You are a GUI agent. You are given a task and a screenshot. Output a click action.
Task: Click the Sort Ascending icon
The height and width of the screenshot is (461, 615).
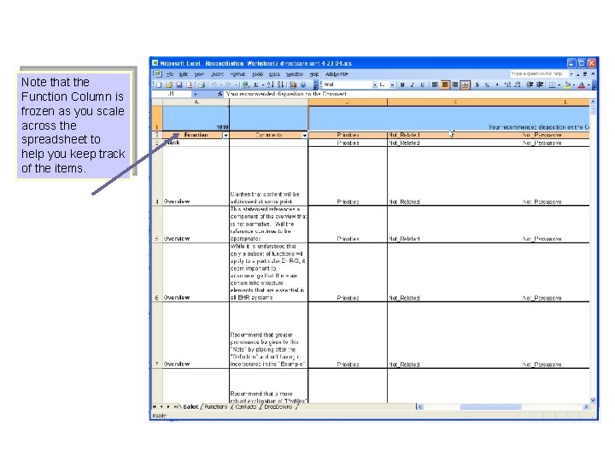tap(271, 85)
